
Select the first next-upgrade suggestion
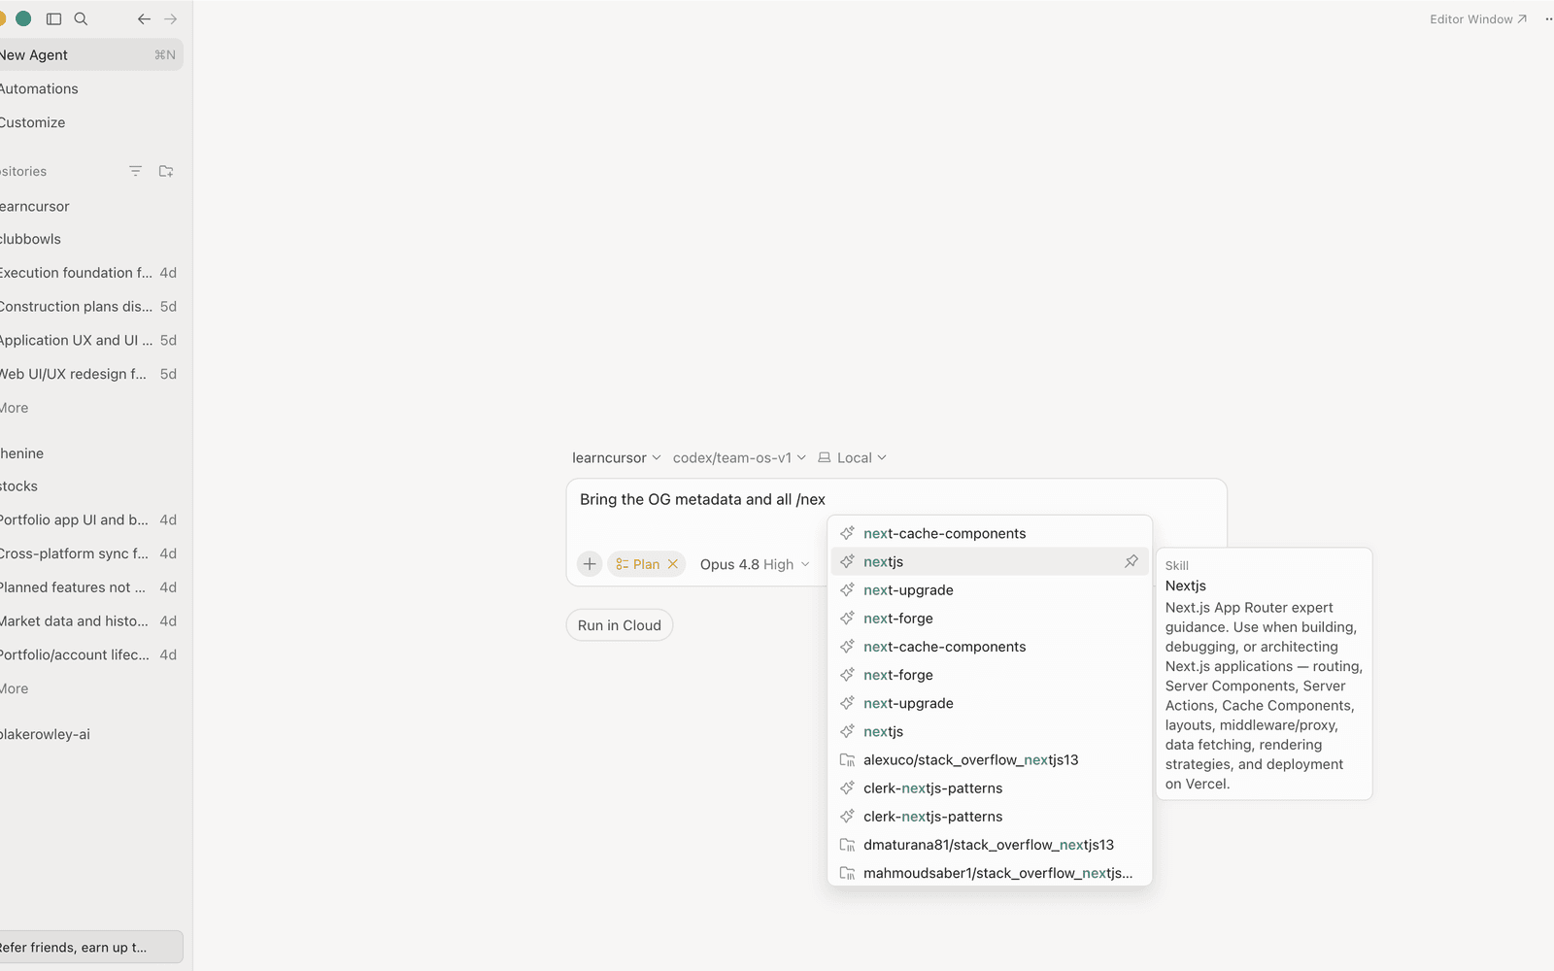coord(990,589)
